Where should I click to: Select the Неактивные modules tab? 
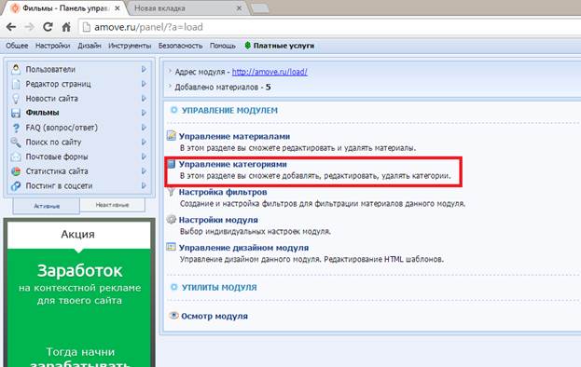pos(112,205)
